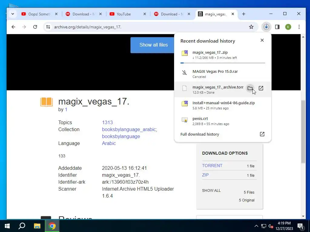Switch to the first MEGA Download tab
This screenshot has width=310, height=232.
(x=84, y=14)
